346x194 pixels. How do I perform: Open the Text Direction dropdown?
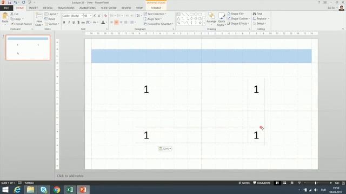155,14
